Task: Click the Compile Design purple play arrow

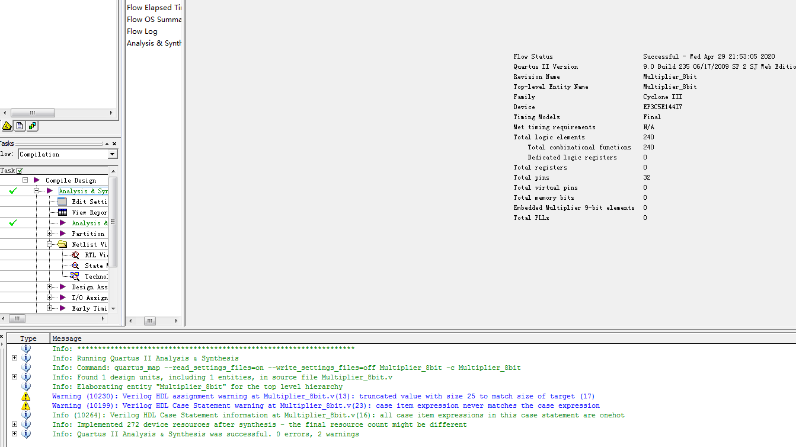Action: [37, 180]
